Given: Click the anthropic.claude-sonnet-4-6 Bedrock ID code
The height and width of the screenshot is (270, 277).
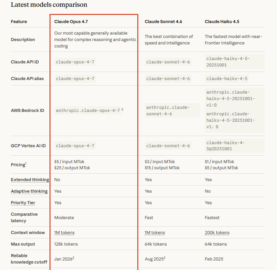Looking at the screenshot, I should coord(168,111).
